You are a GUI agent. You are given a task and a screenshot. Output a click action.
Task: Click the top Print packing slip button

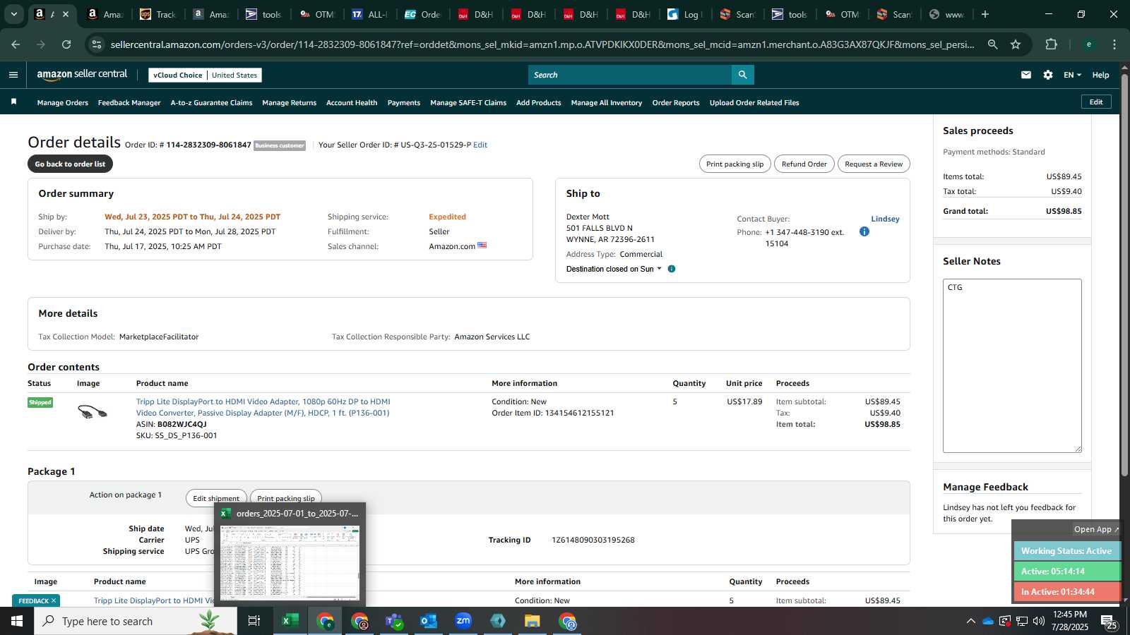734,164
